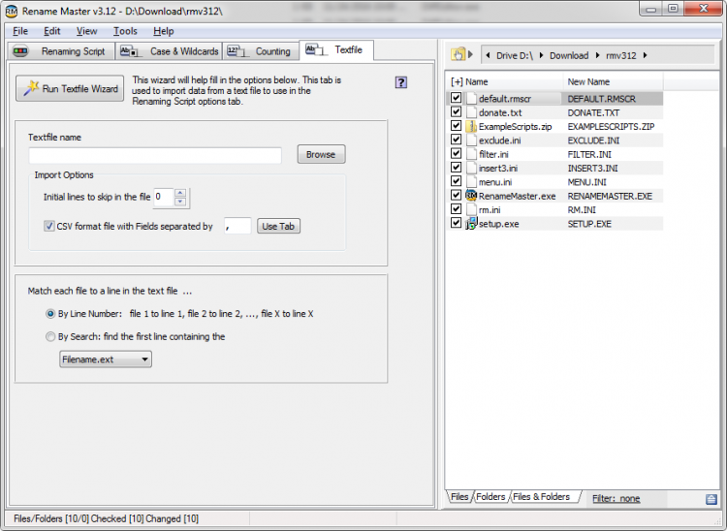The width and height of the screenshot is (727, 531).
Task: Click the arrow next to the folder icon
Action: coord(470,54)
